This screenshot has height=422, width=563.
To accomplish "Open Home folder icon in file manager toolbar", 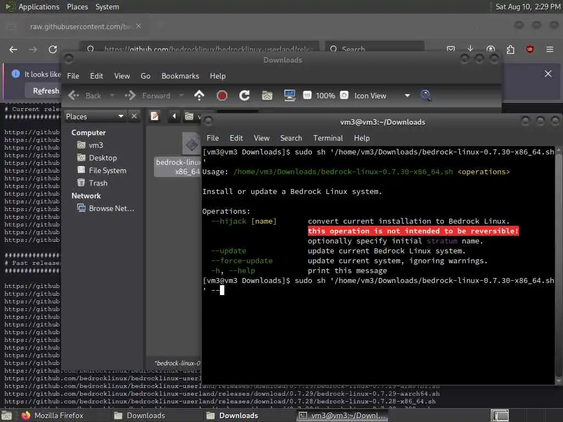I will (267, 96).
